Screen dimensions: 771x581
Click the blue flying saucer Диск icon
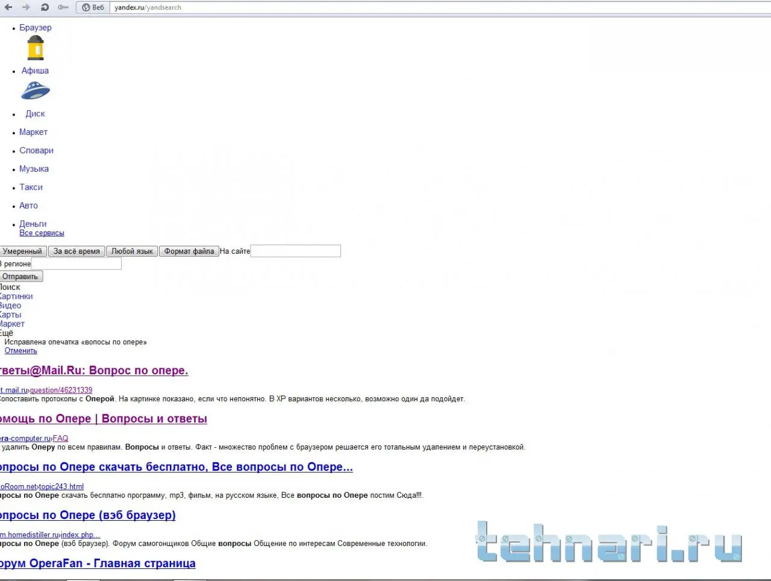(36, 91)
